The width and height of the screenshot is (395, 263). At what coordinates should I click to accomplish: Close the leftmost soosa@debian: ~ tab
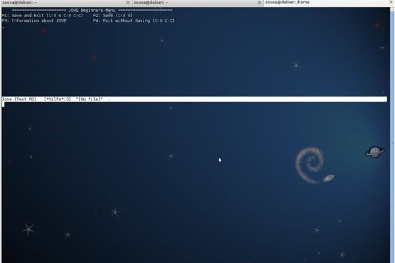[128, 3]
